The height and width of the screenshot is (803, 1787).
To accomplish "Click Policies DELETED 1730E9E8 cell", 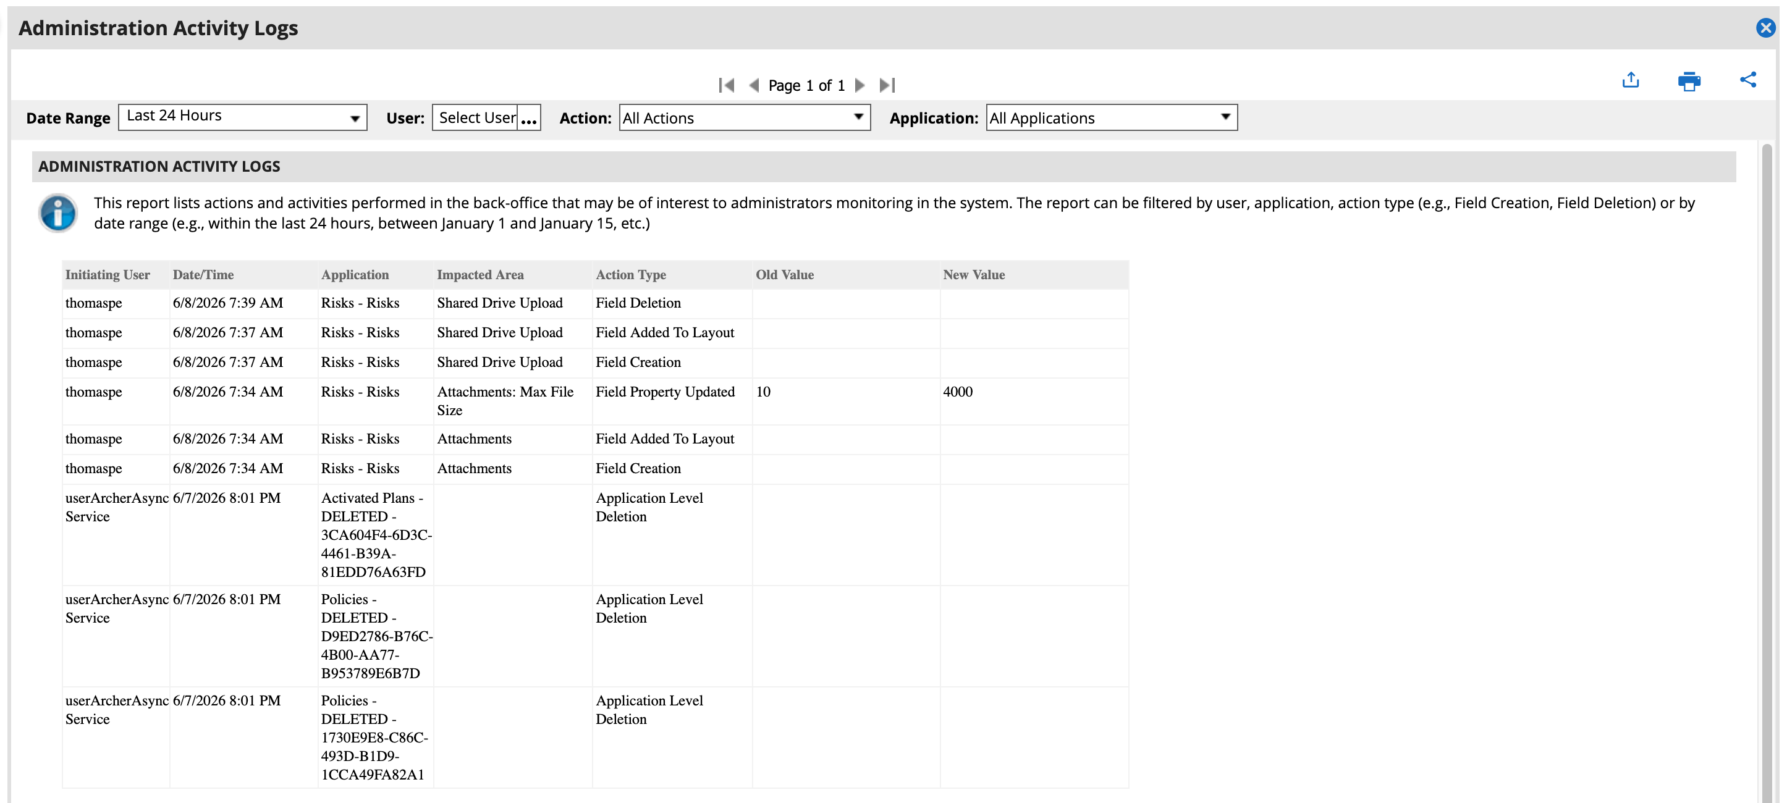I will (376, 737).
